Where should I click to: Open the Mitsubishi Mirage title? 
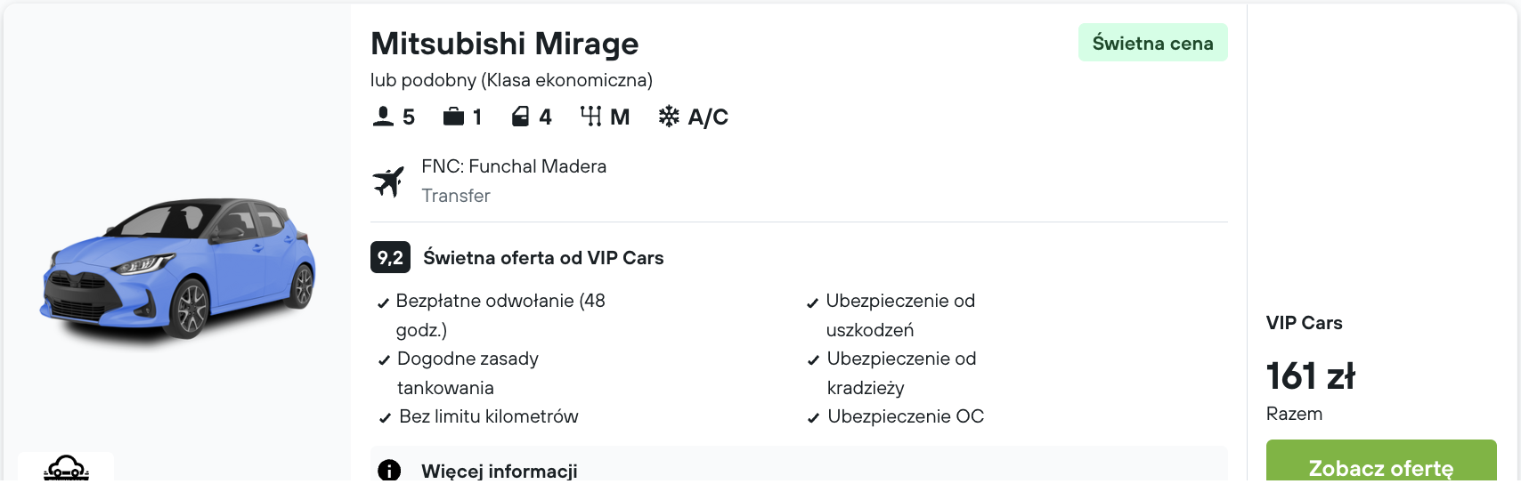tap(504, 44)
